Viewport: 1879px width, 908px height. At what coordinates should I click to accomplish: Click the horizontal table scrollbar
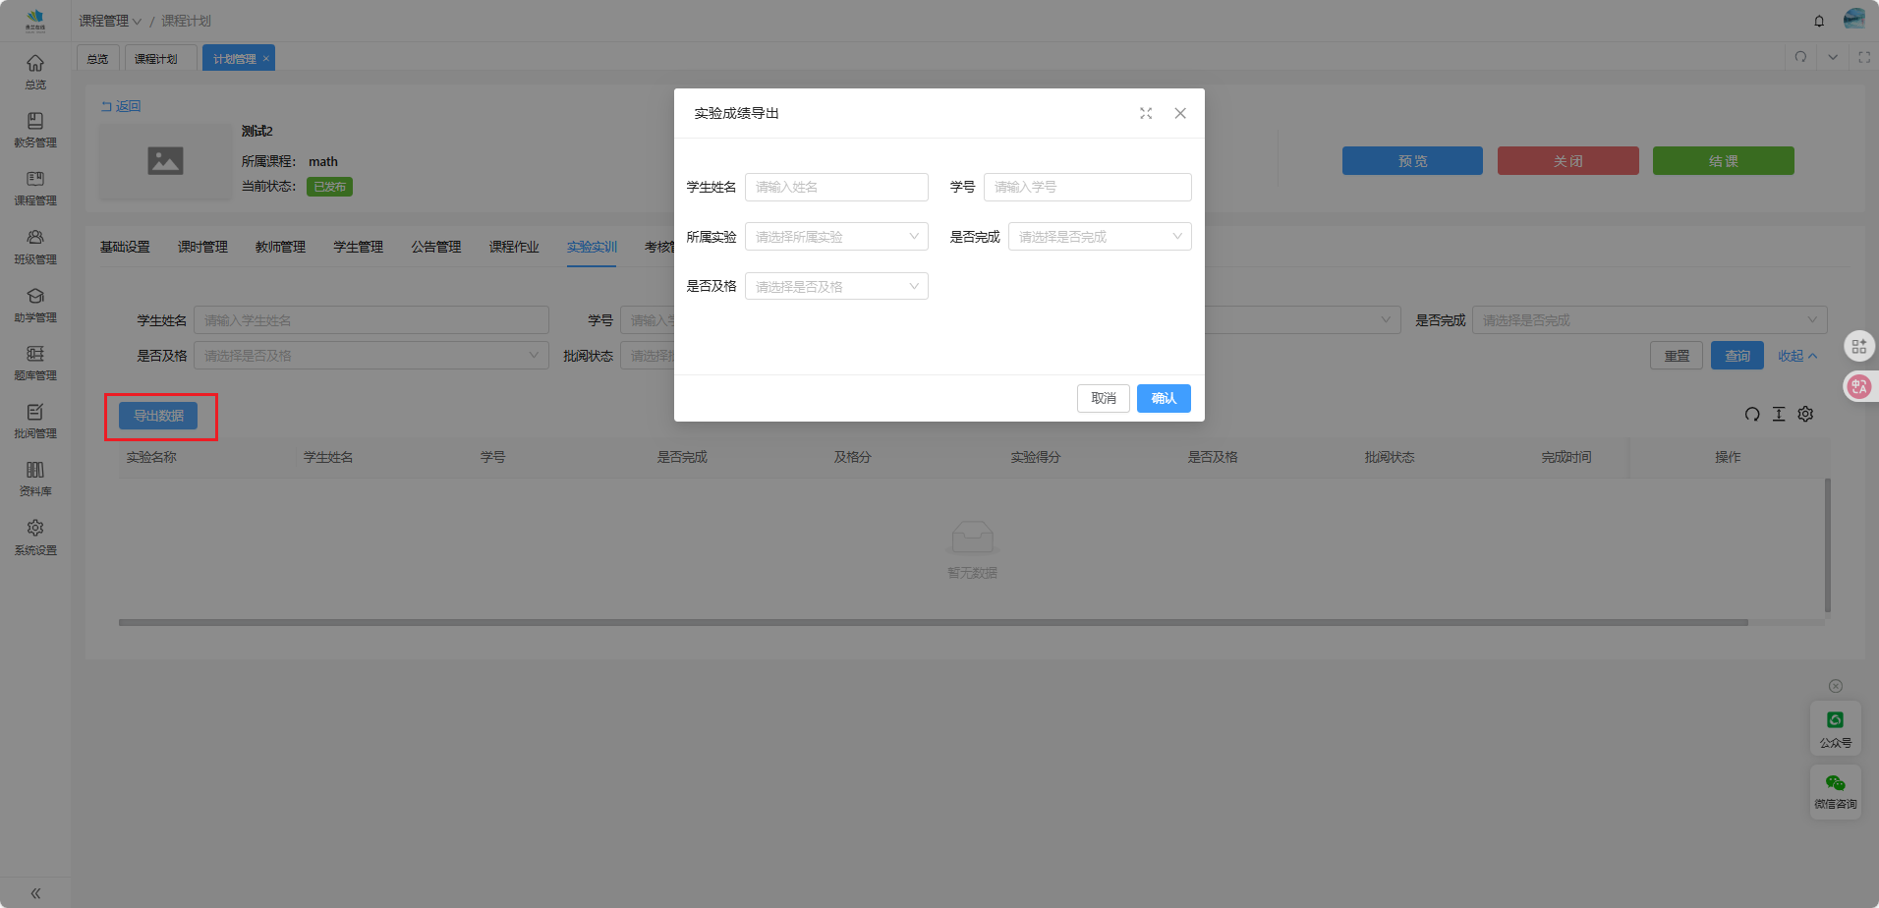pos(933,622)
